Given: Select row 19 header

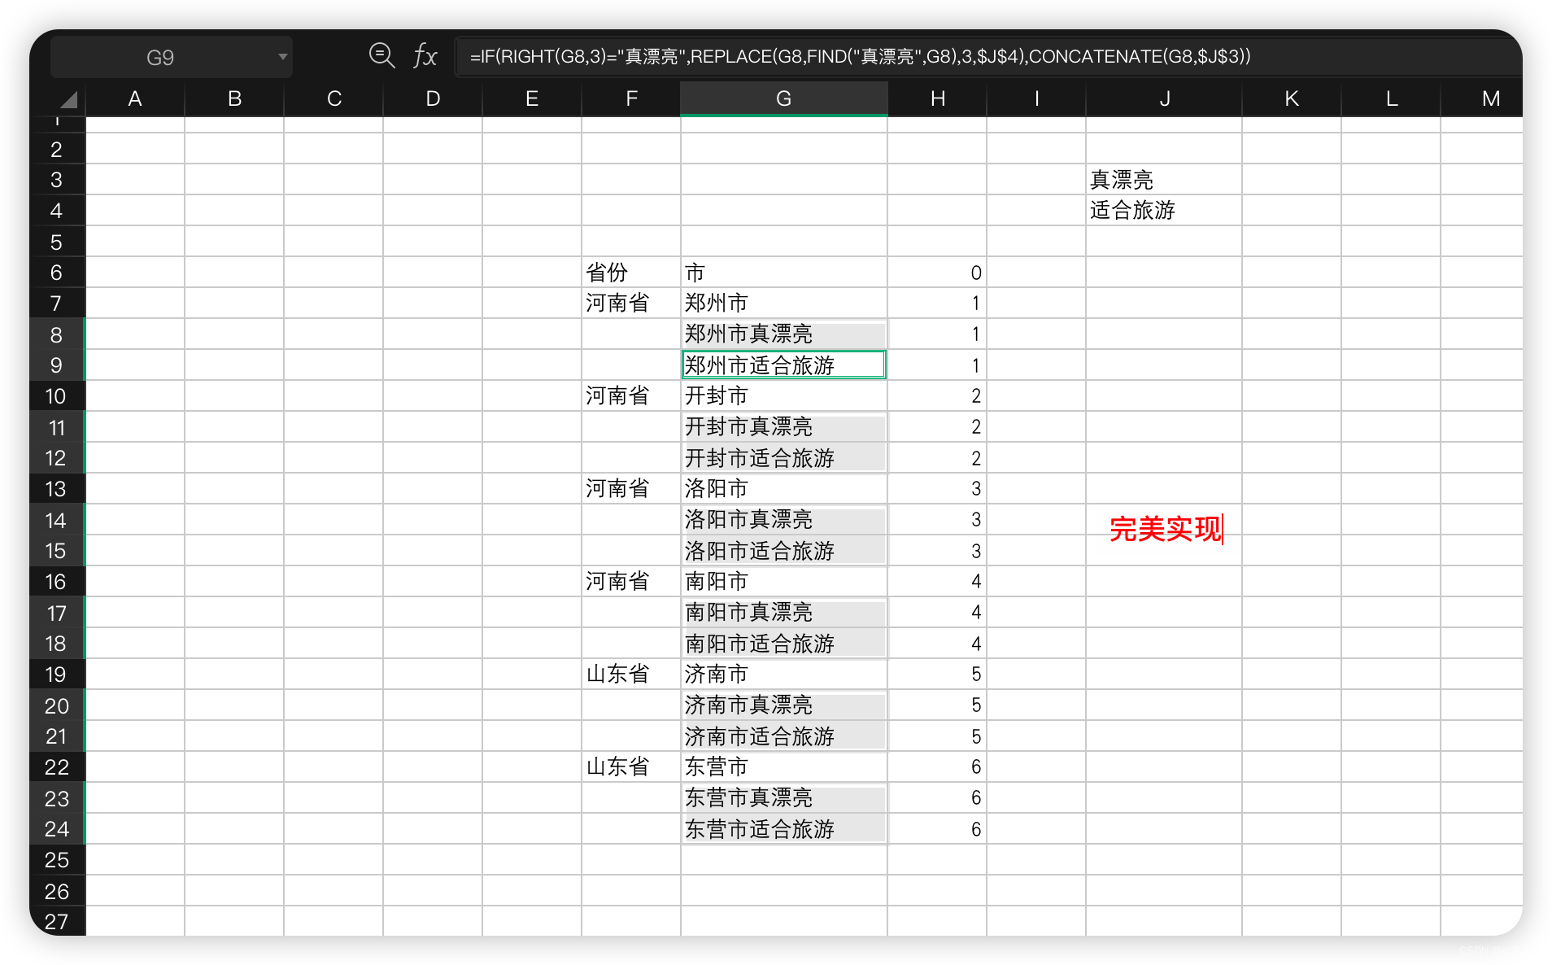Looking at the screenshot, I should point(57,675).
